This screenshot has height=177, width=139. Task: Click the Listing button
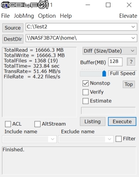point(93,121)
